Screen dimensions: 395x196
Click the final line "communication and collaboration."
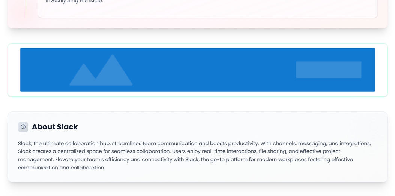pos(62,168)
